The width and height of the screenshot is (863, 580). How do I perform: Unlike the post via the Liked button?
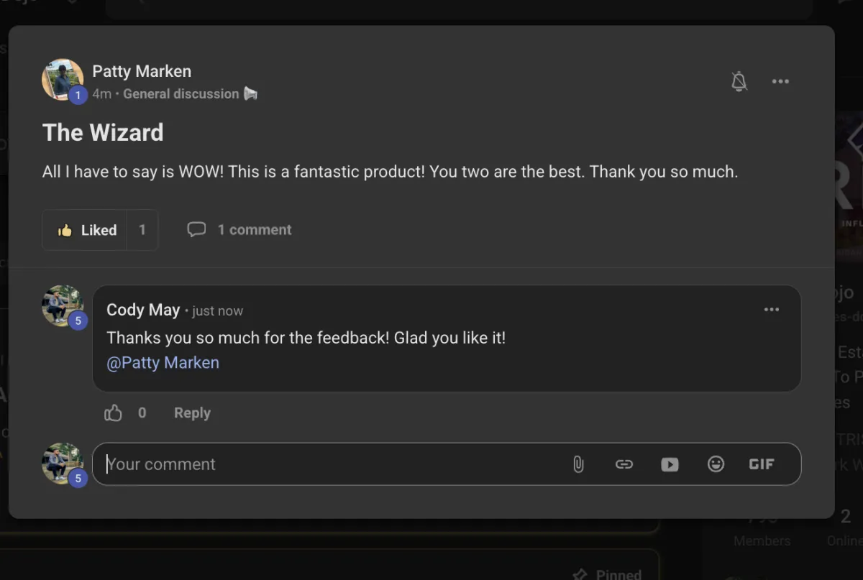coord(85,230)
